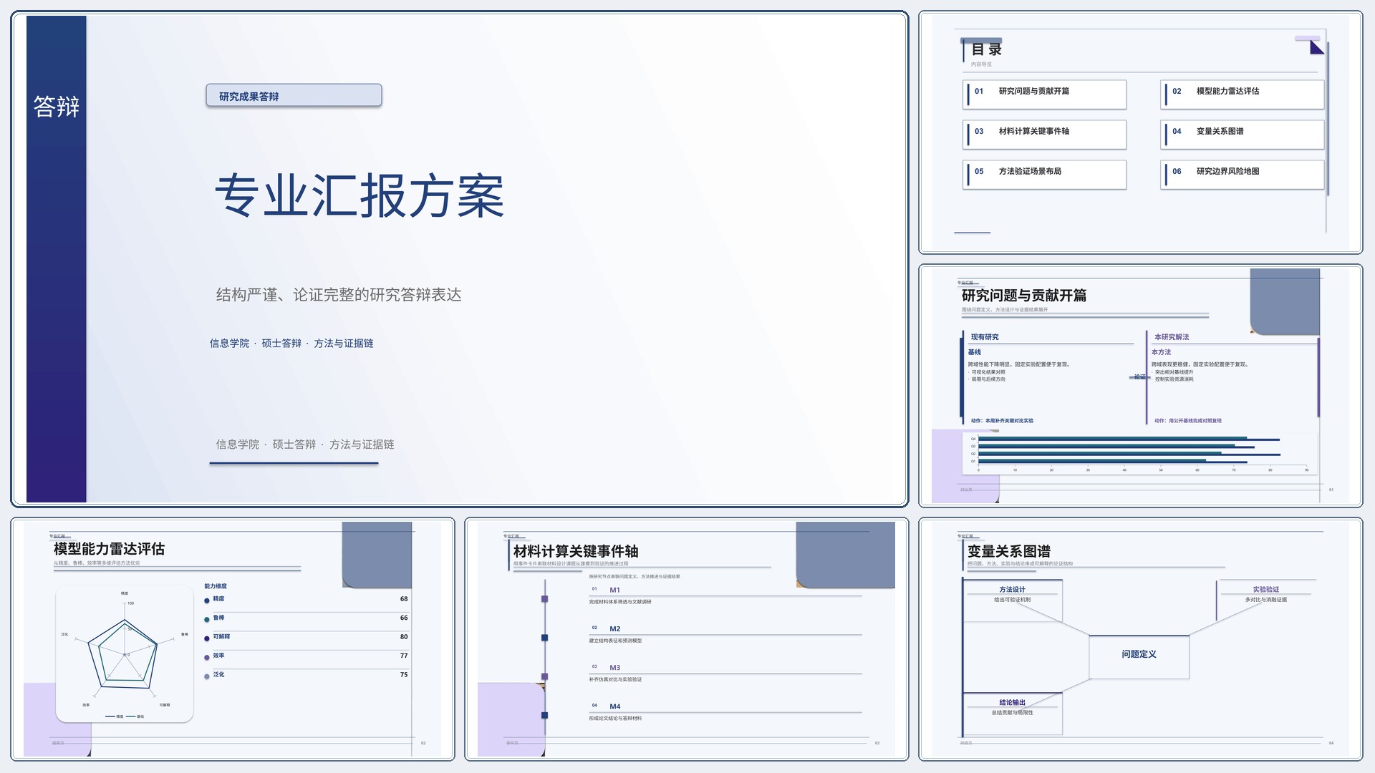Viewport: 1375px width, 773px height.
Task: Select the value 80 in the 可解释 row
Action: (404, 637)
